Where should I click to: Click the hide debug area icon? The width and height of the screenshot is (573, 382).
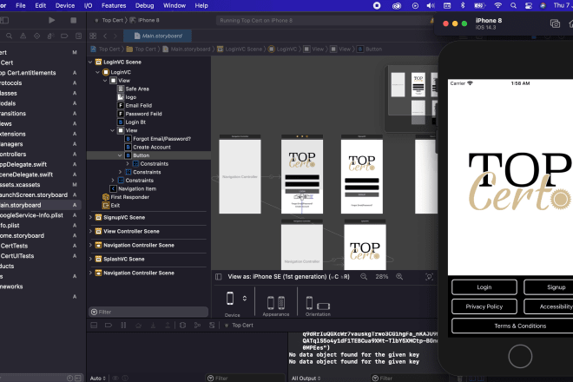pyautogui.click(x=94, y=325)
